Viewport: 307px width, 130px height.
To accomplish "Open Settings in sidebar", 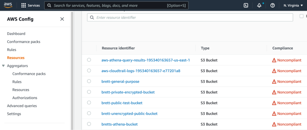I will (14, 114).
